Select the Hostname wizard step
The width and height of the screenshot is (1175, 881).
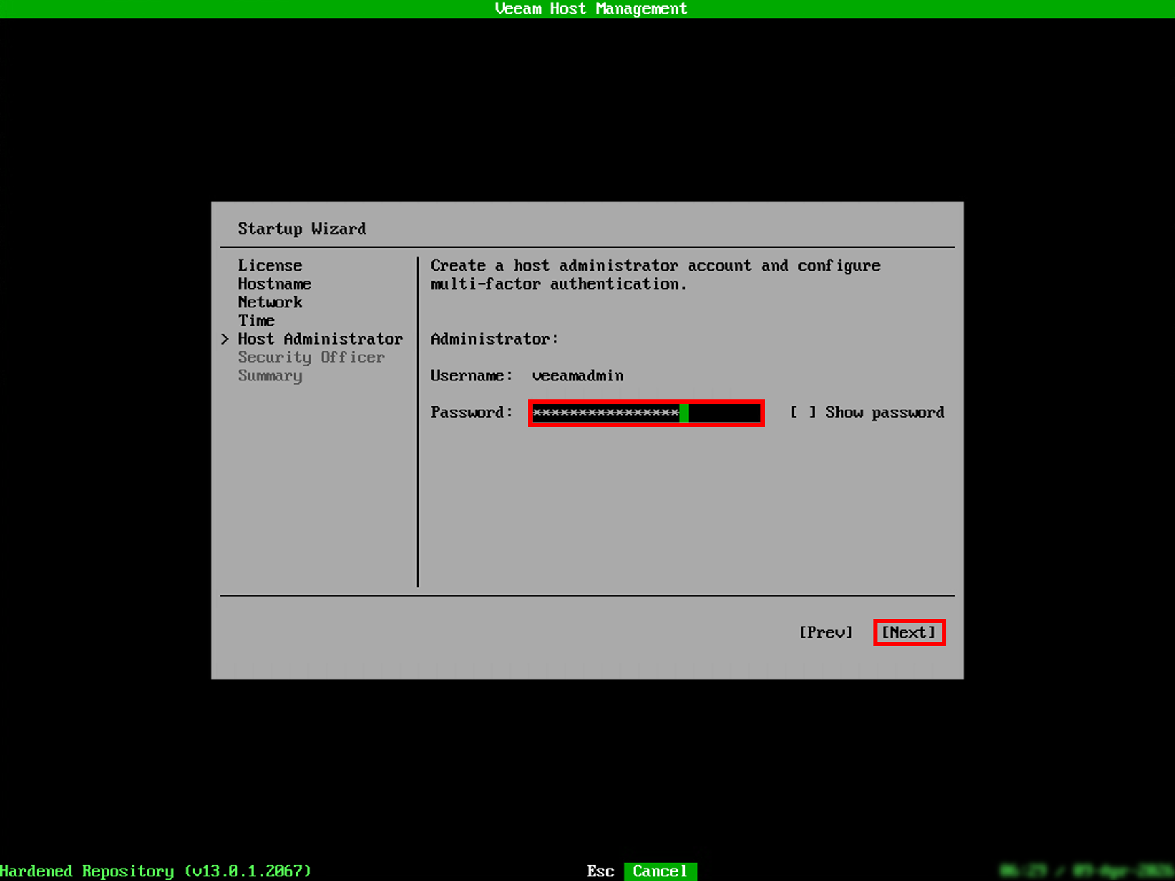pyautogui.click(x=274, y=283)
